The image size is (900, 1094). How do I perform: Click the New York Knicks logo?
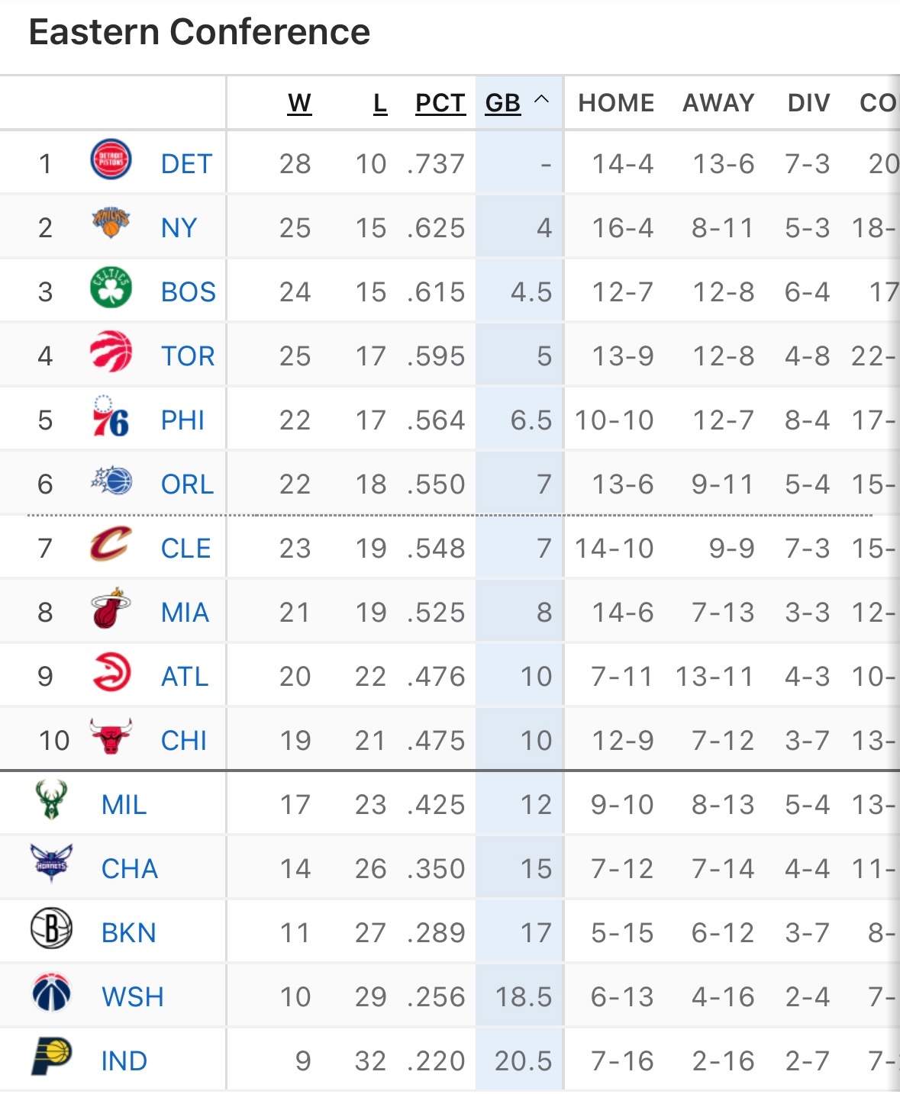pyautogui.click(x=111, y=224)
